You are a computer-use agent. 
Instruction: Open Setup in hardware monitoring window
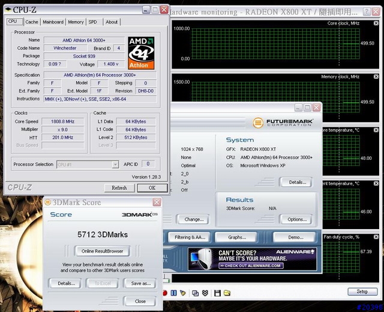362,292
